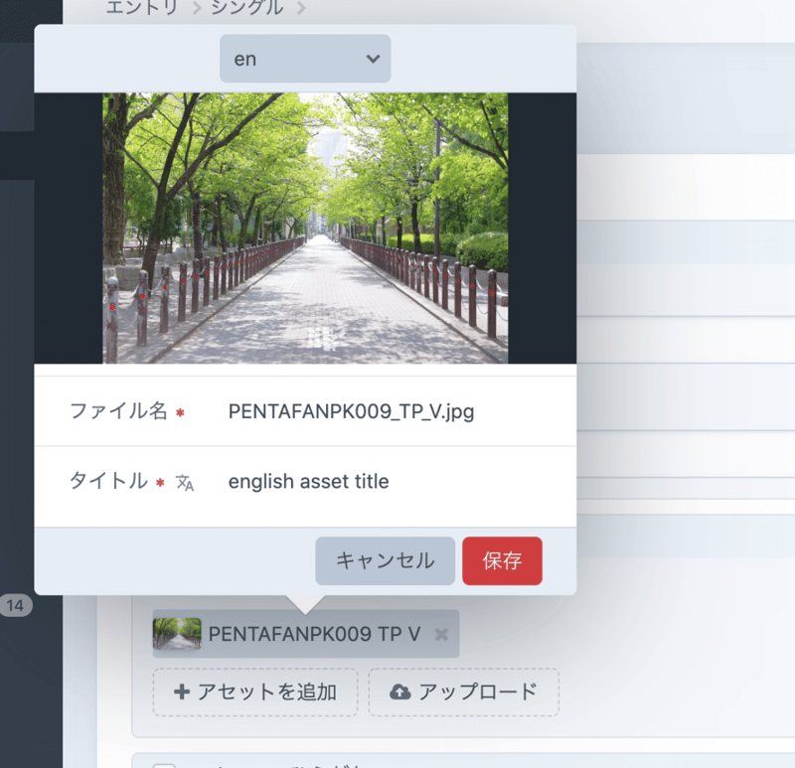Open the PENTAFANPK009 TP V asset name

point(314,634)
